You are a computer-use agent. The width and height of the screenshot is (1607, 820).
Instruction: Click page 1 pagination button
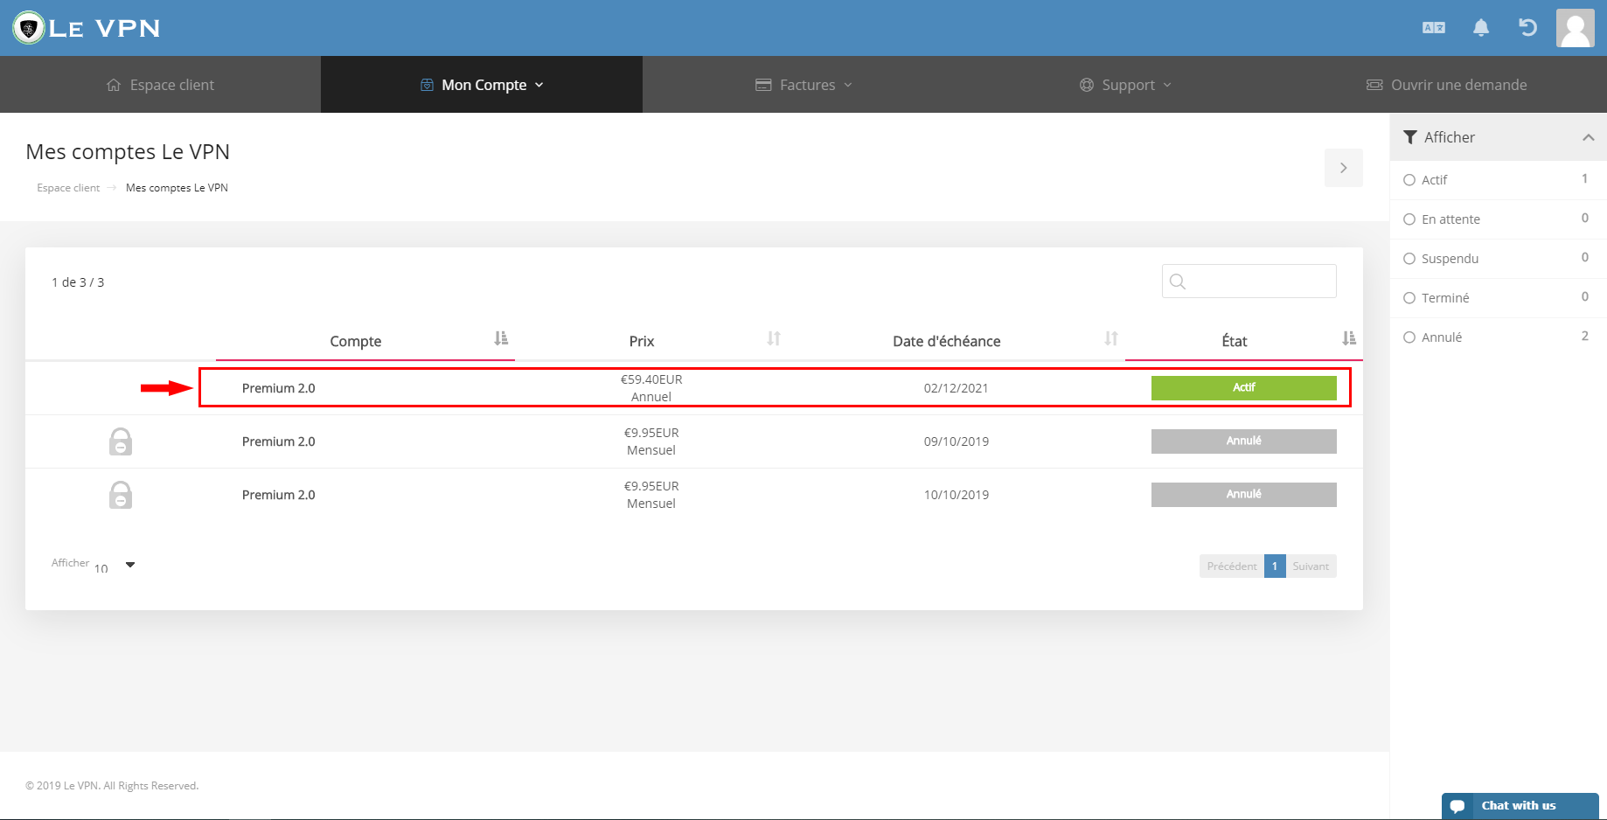pyautogui.click(x=1275, y=566)
